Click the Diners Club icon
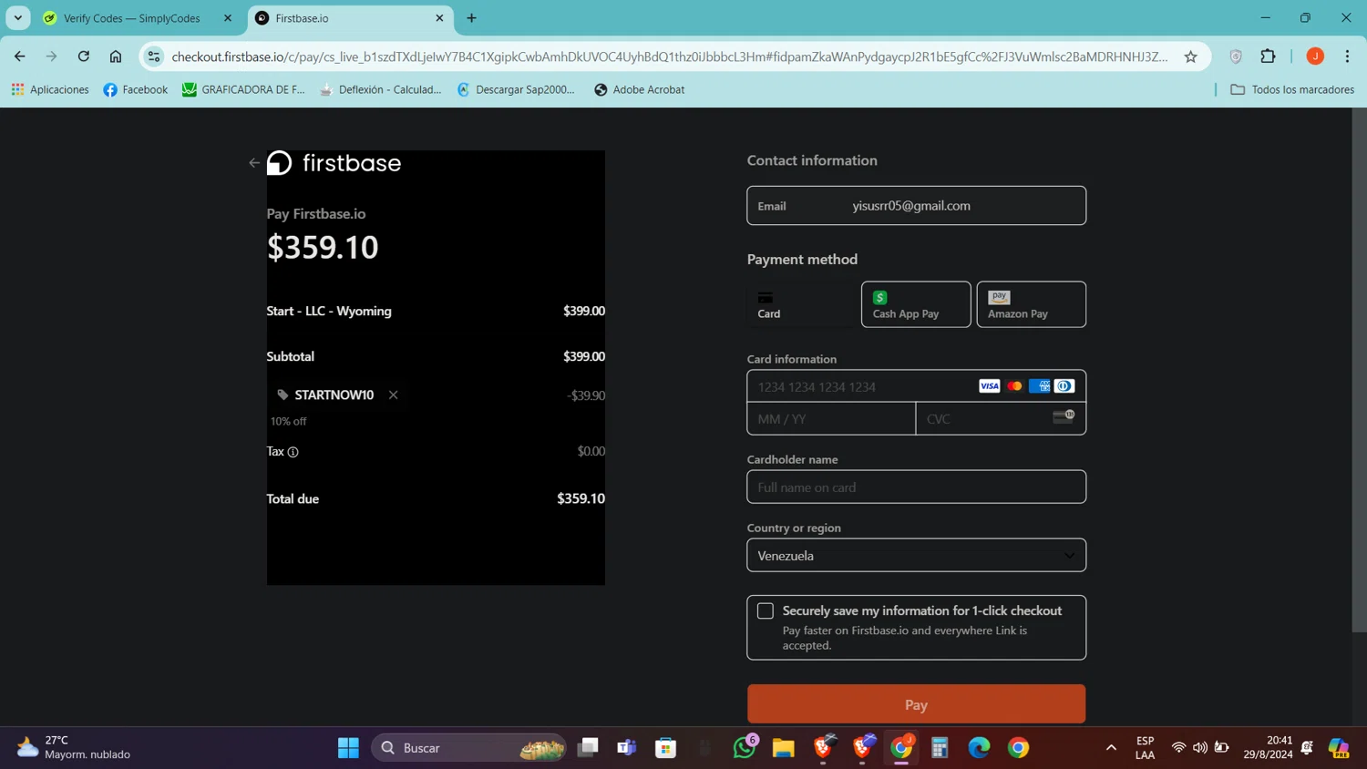Viewport: 1367px width, 769px height. tap(1064, 386)
